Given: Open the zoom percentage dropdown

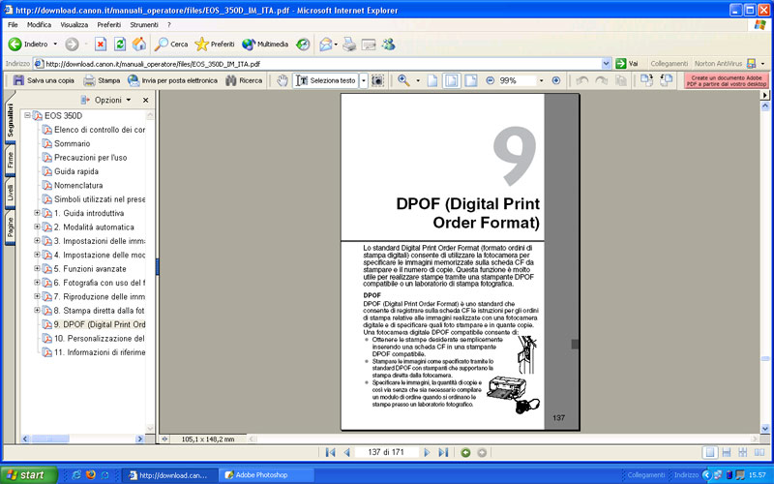Looking at the screenshot, I should [541, 80].
